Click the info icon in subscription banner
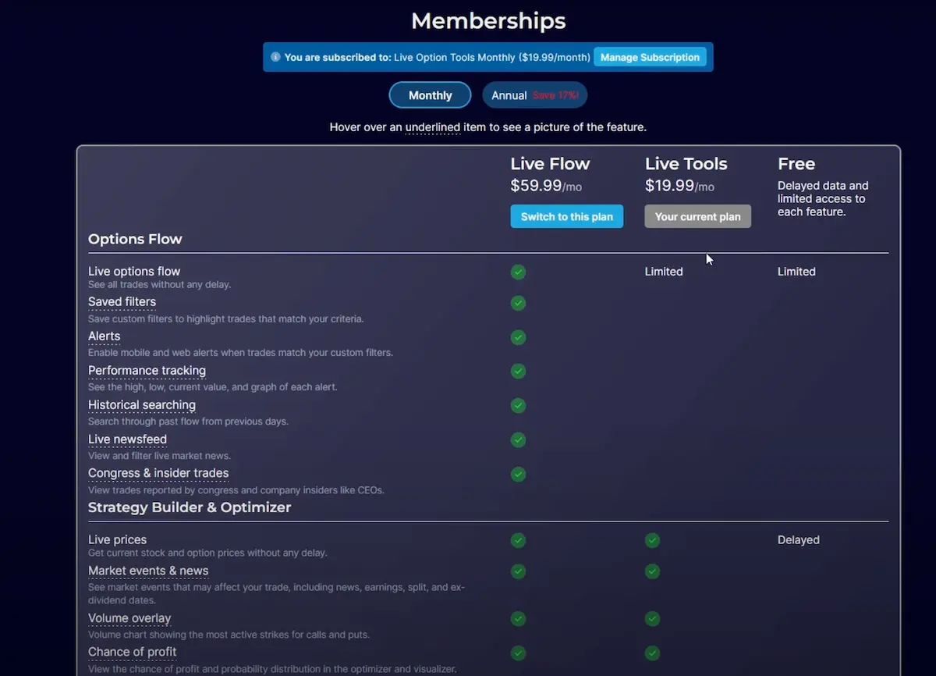 (x=275, y=57)
